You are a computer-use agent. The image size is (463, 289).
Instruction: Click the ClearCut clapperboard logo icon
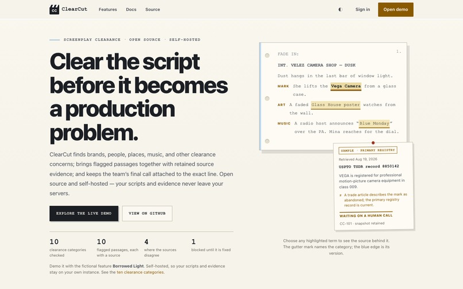click(x=54, y=9)
